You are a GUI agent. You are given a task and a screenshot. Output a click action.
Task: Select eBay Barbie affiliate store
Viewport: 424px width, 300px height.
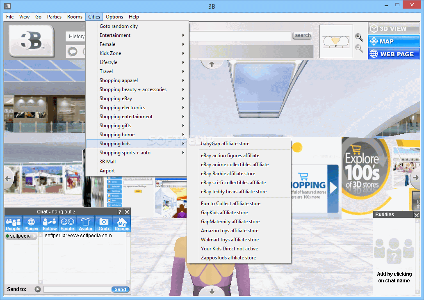(x=239, y=174)
